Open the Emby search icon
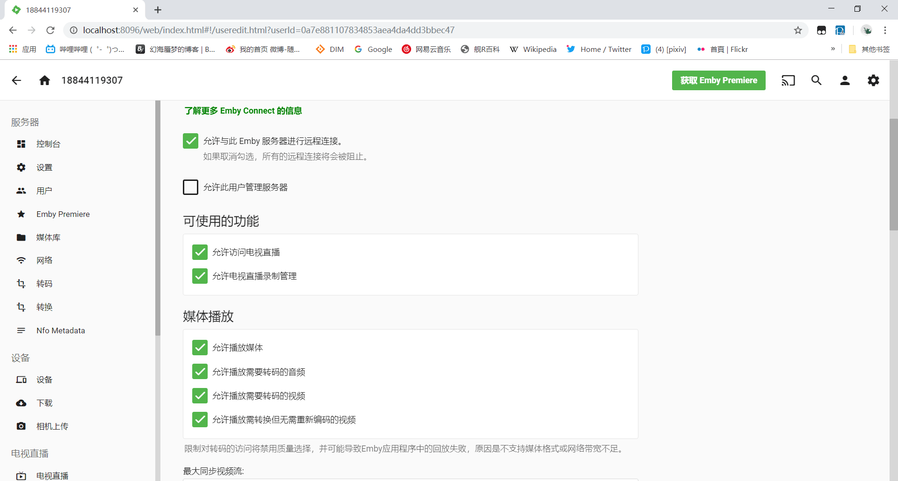 point(817,80)
